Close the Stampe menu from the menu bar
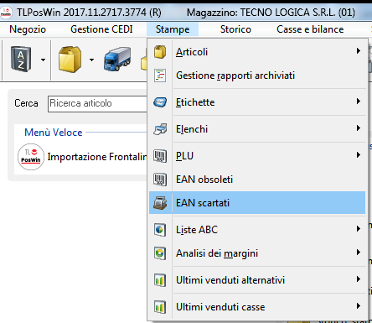Viewport: 372px width, 323px height. pos(173,29)
